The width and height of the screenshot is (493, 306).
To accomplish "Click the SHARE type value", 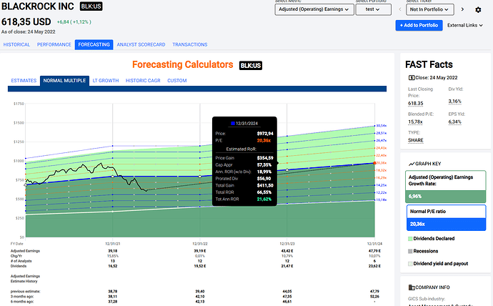I will click(416, 140).
